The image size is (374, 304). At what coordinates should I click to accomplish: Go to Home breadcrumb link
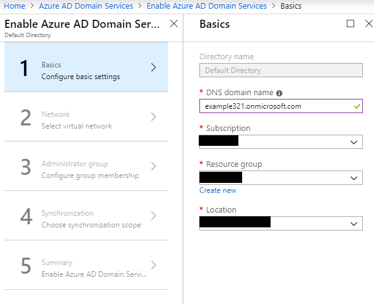pos(14,6)
